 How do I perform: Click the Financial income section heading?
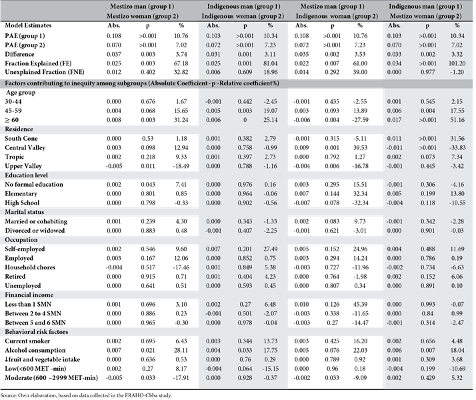(x=31, y=294)
